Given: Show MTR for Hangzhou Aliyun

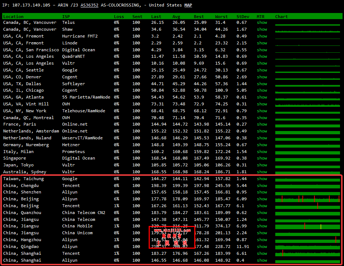Looking at the screenshot, I should click(262, 240).
